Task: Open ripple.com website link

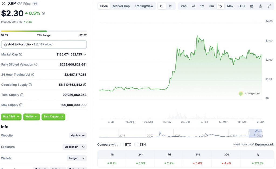Action: [x=78, y=136]
